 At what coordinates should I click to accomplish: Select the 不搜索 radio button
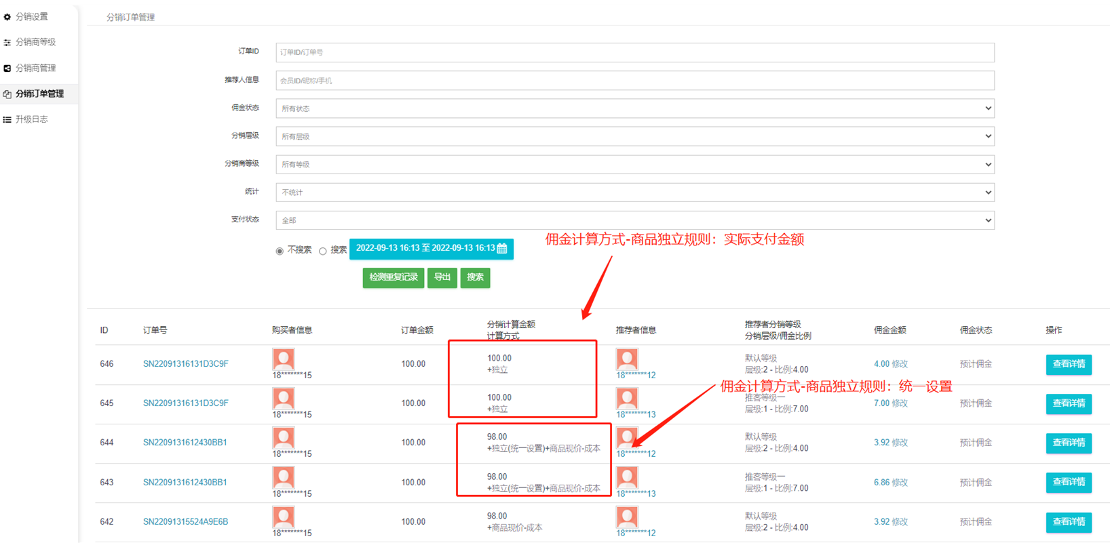pyautogui.click(x=280, y=251)
